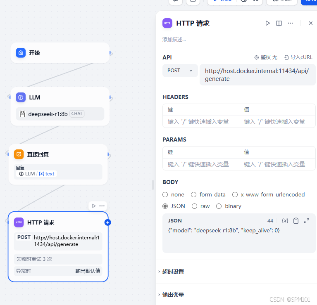Click the Direct Reply node orange icon

pos(19,154)
